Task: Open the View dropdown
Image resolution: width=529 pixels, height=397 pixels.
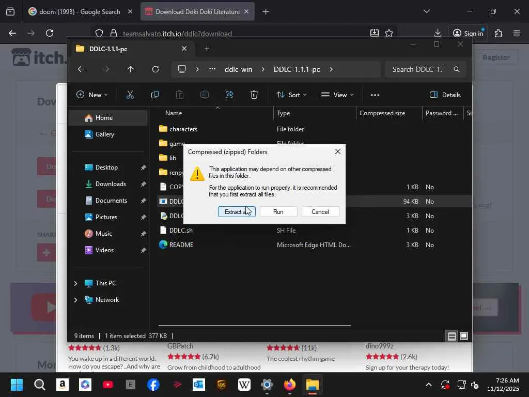Action: 337,95
